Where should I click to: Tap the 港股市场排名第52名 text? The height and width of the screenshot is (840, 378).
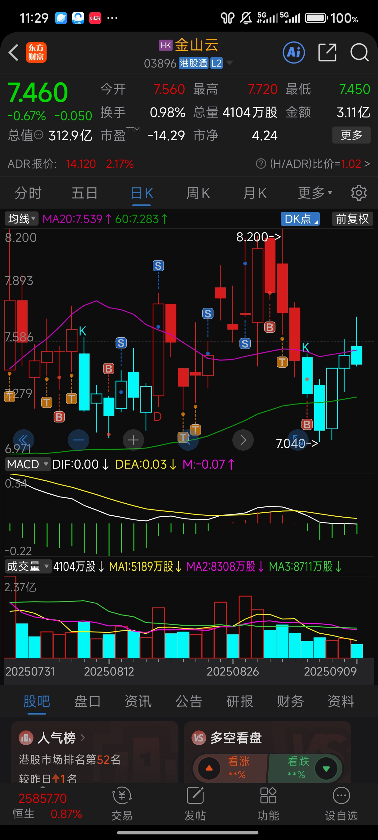click(x=70, y=759)
